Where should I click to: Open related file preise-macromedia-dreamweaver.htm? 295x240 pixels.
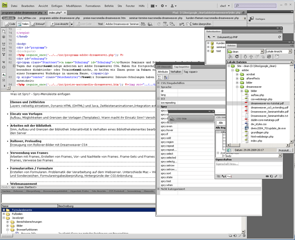[105, 18]
